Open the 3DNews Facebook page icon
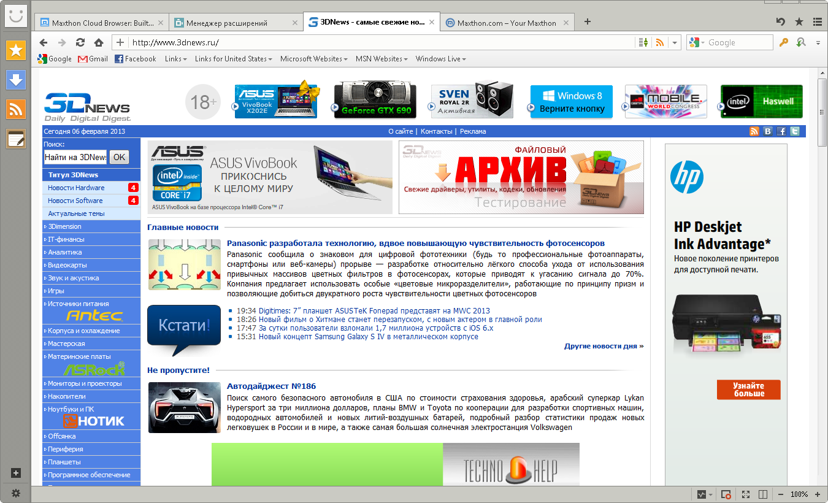The width and height of the screenshot is (828, 503). (x=781, y=131)
